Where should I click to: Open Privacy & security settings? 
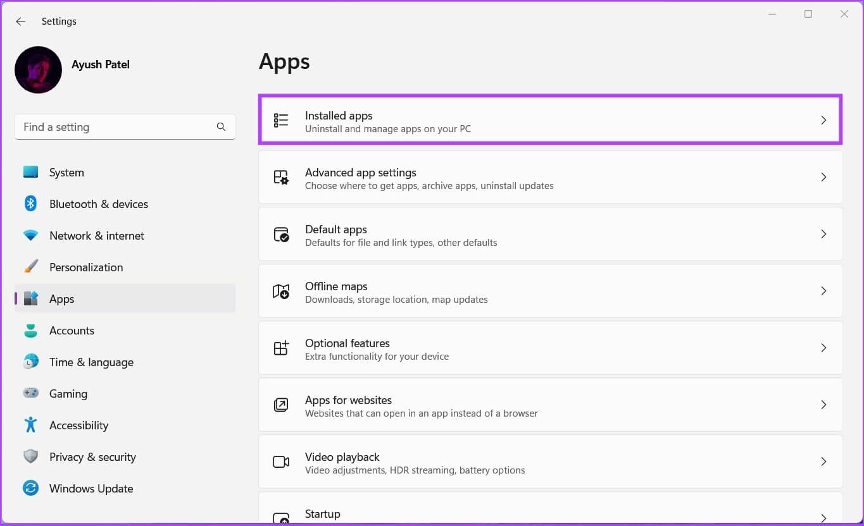pos(92,457)
